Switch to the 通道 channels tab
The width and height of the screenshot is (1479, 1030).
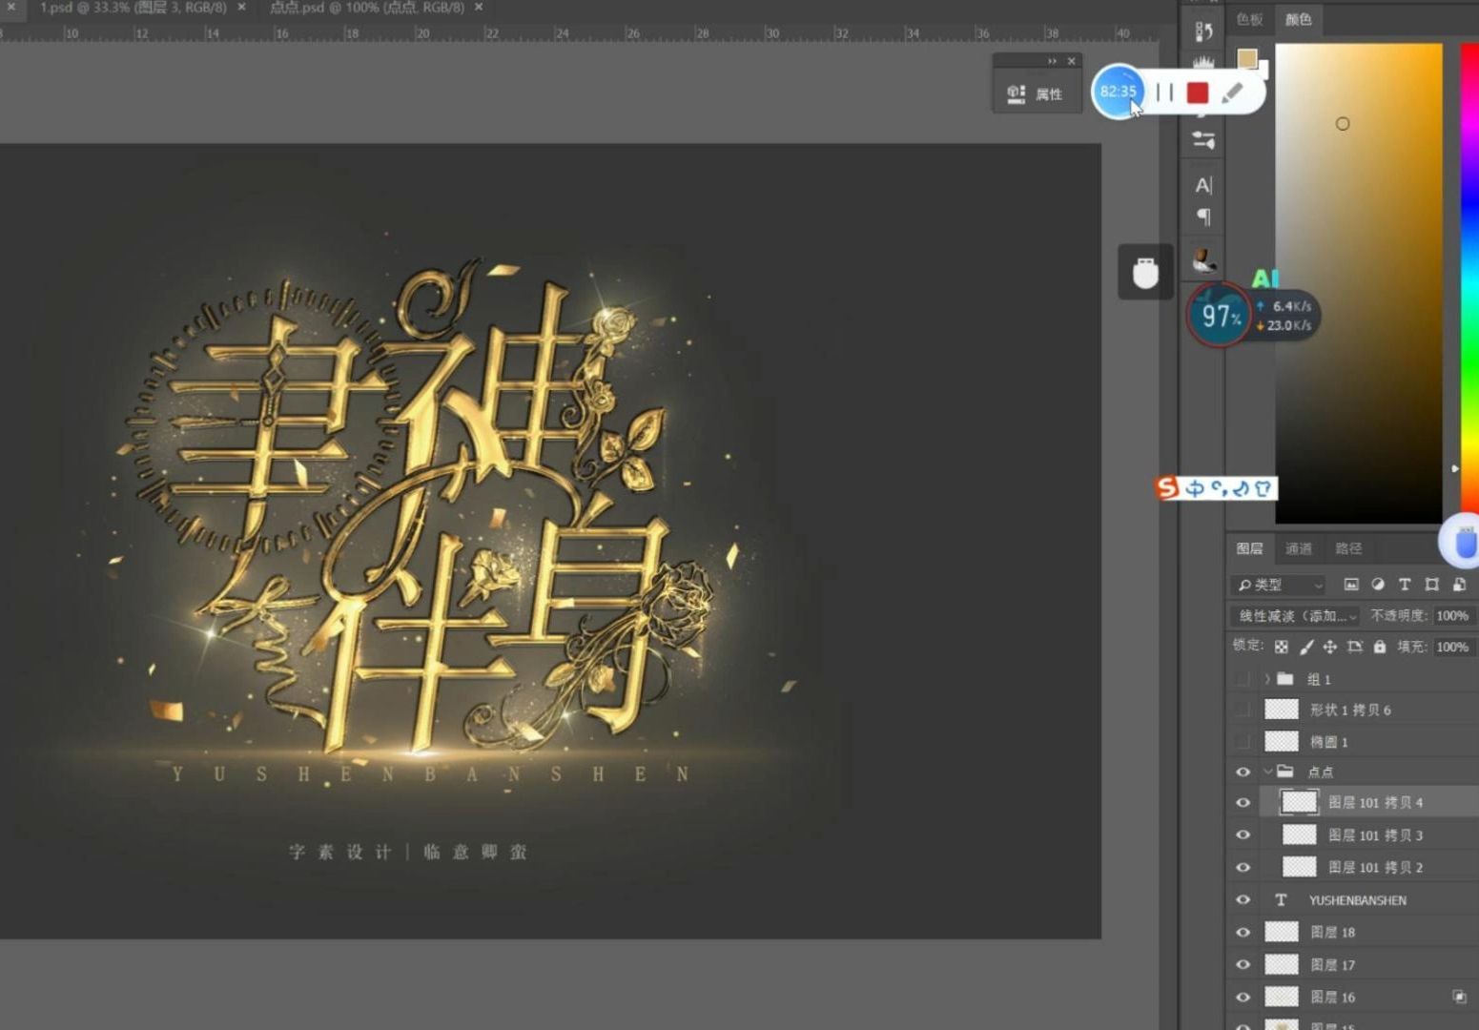point(1299,548)
